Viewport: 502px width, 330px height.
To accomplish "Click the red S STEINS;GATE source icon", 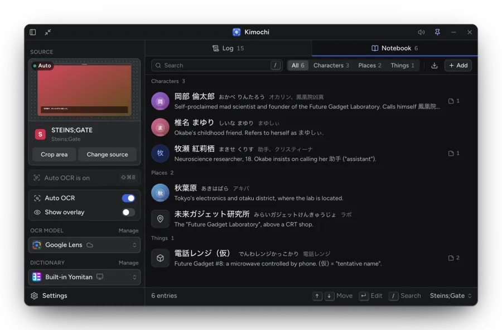I will click(40, 135).
